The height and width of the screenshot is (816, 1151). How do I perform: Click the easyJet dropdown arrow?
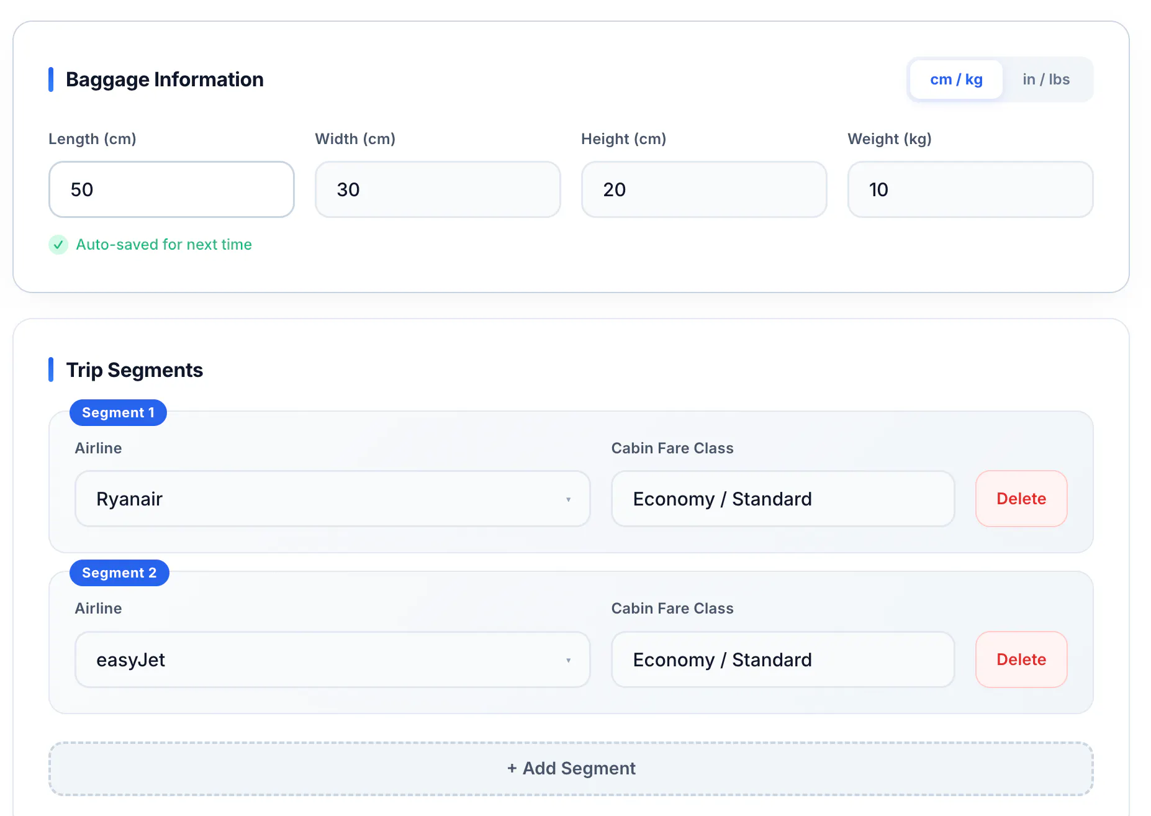coord(568,660)
